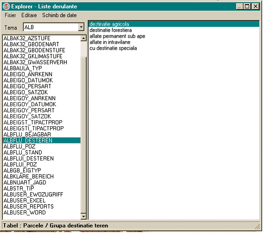Click the Tema combo box showing ALB
Screen dimensions: 263x233
[x=54, y=27]
